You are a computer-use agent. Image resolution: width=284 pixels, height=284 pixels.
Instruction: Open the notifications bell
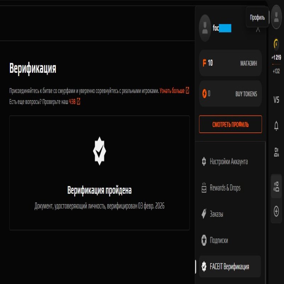pos(276,126)
